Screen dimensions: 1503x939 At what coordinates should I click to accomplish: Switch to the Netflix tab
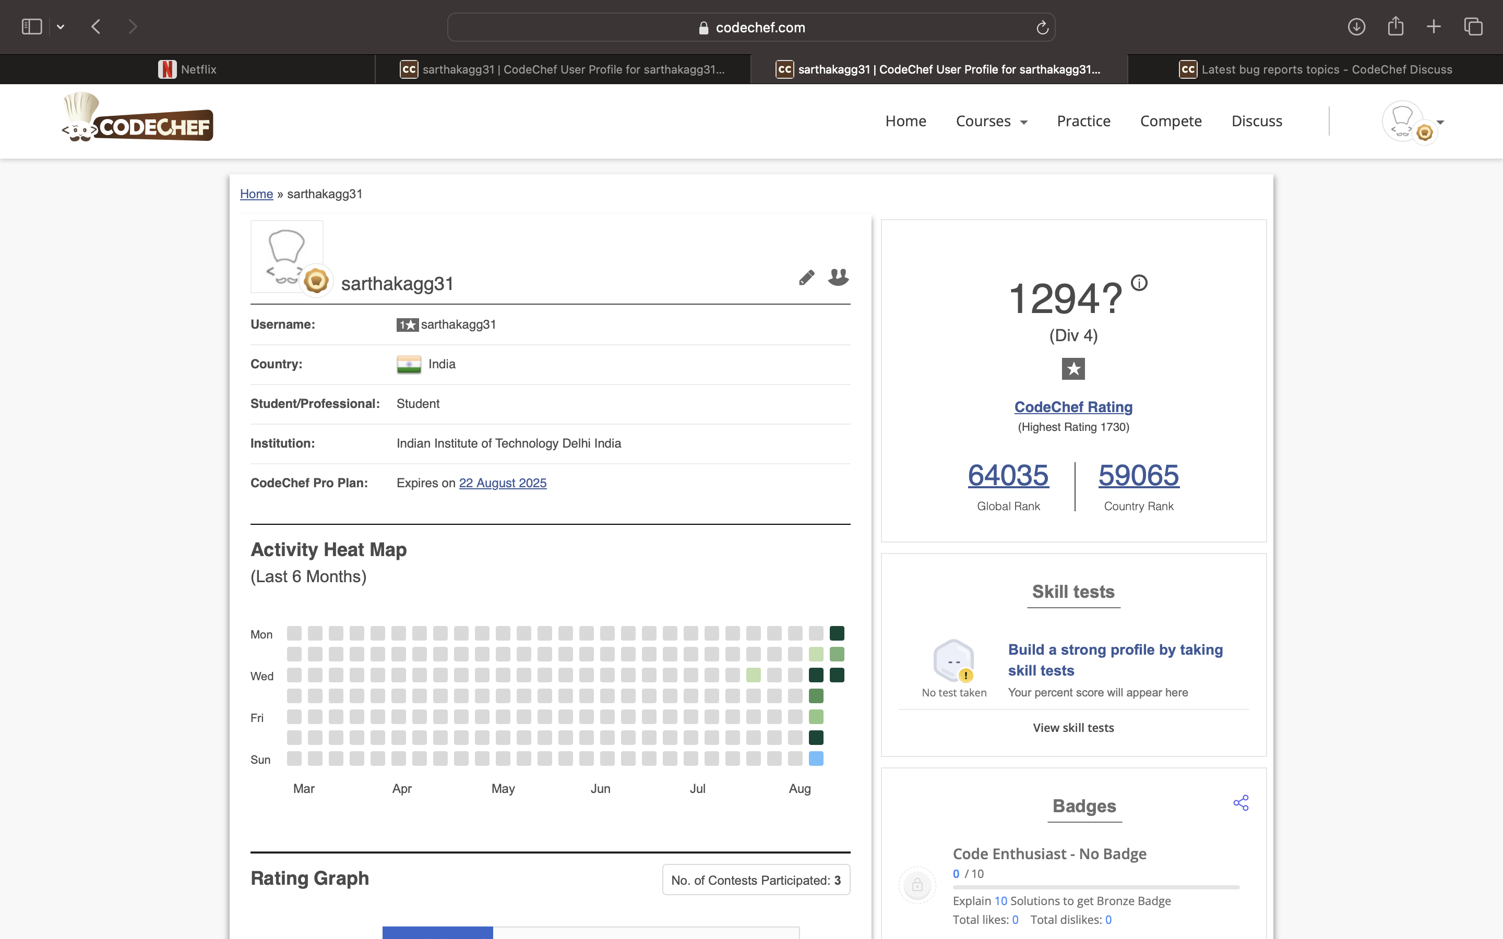[187, 69]
